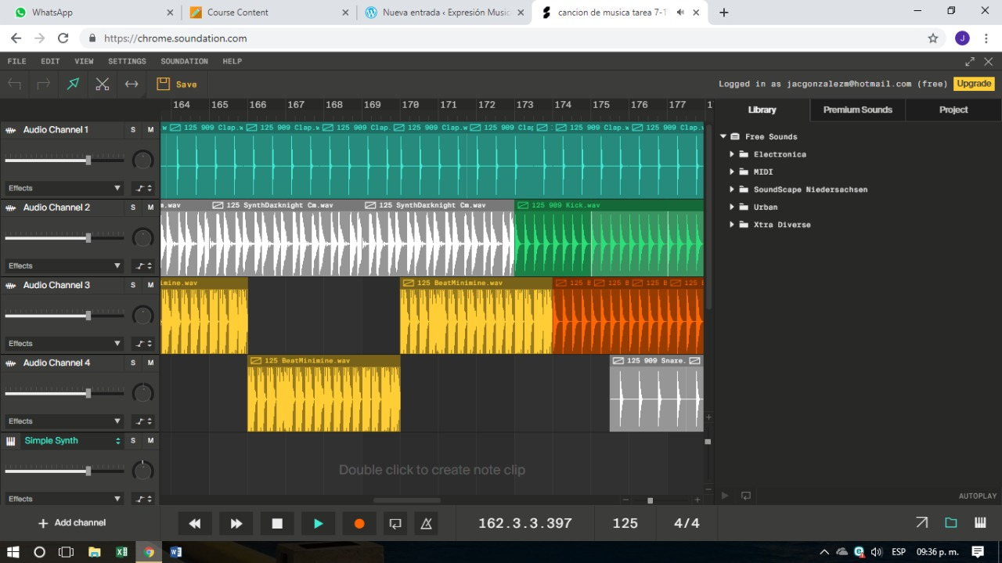Toggle the loop playback icon
Image resolution: width=1002 pixels, height=563 pixels.
[395, 524]
